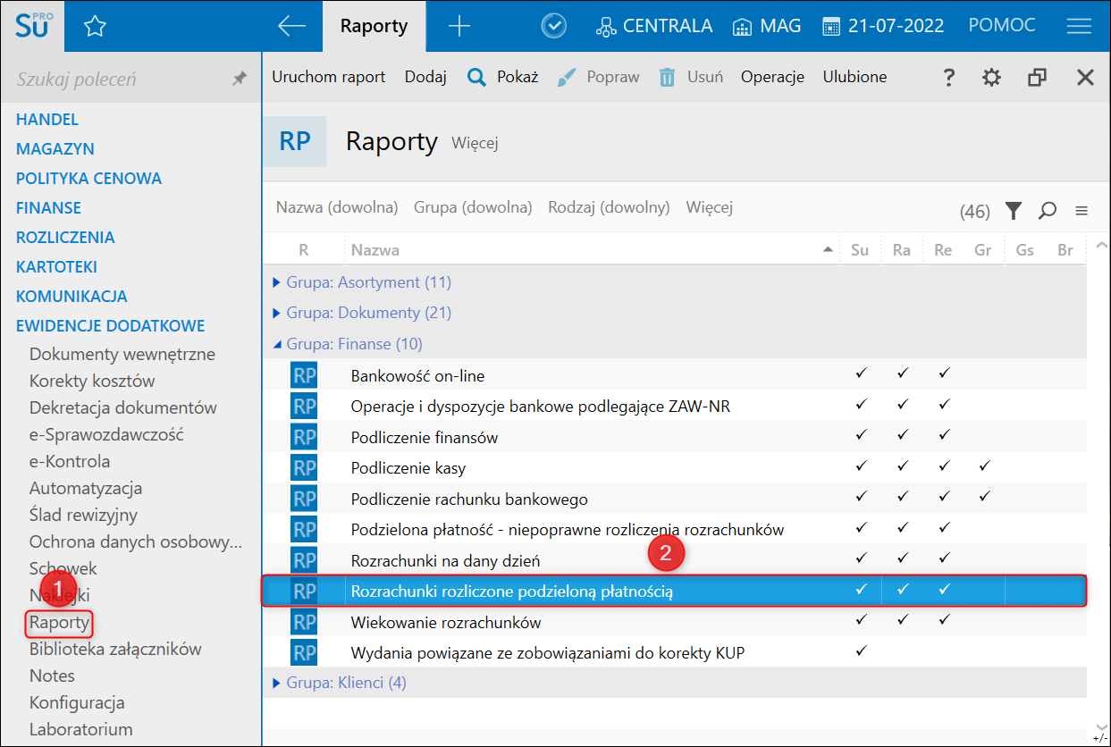
Task: Open the filter funnel icon
Action: pos(1013,211)
